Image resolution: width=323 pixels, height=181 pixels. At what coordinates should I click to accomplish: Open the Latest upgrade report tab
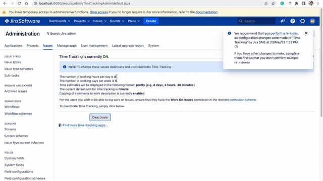128,46
